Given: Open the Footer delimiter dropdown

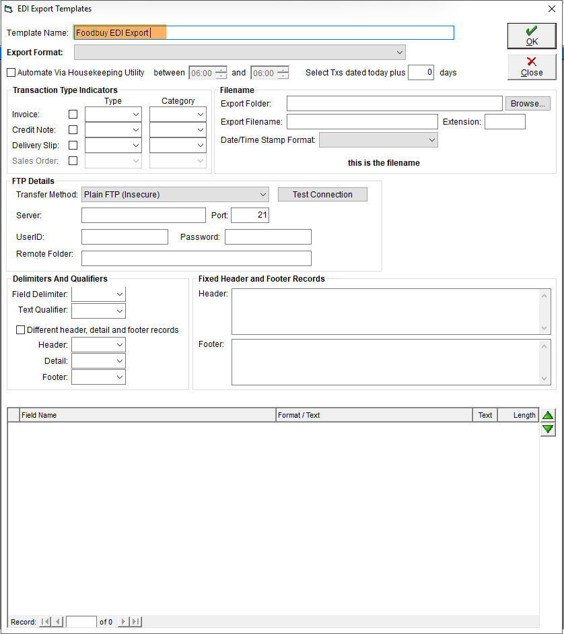Looking at the screenshot, I should [98, 377].
